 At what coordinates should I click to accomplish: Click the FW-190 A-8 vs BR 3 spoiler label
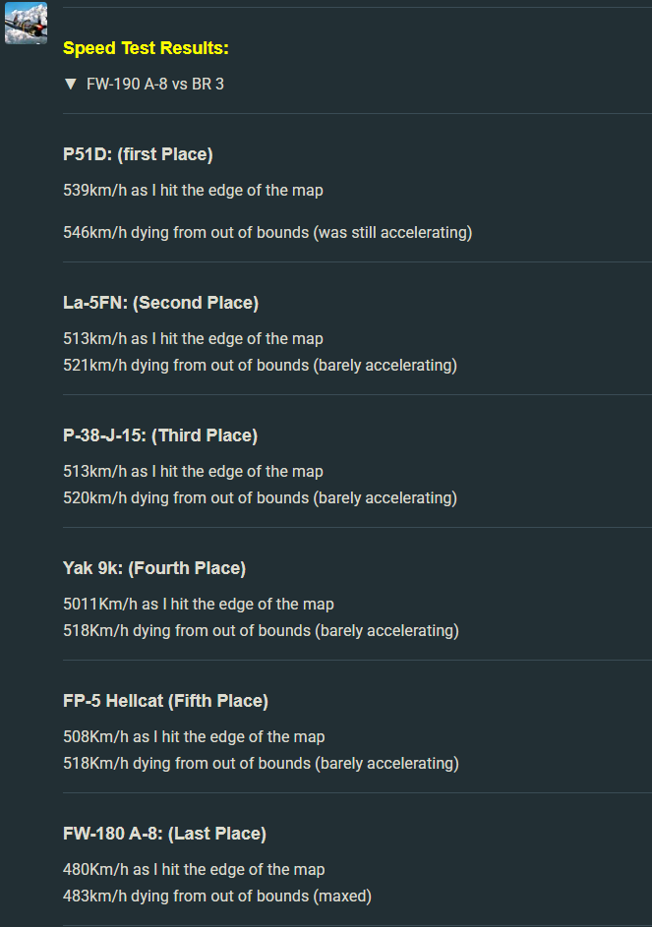(155, 84)
